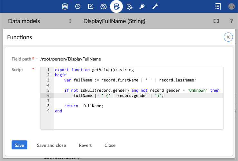Click the question mark help icon
Viewport: 238px width, 161px height.
[x=231, y=21]
